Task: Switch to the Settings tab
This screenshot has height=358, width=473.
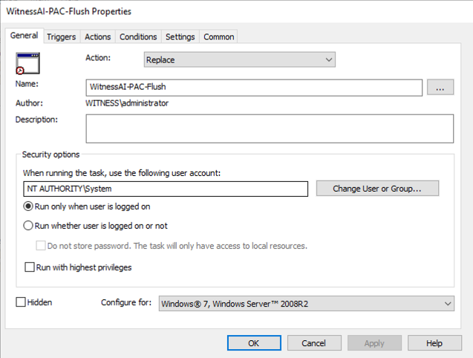Action: (x=180, y=36)
